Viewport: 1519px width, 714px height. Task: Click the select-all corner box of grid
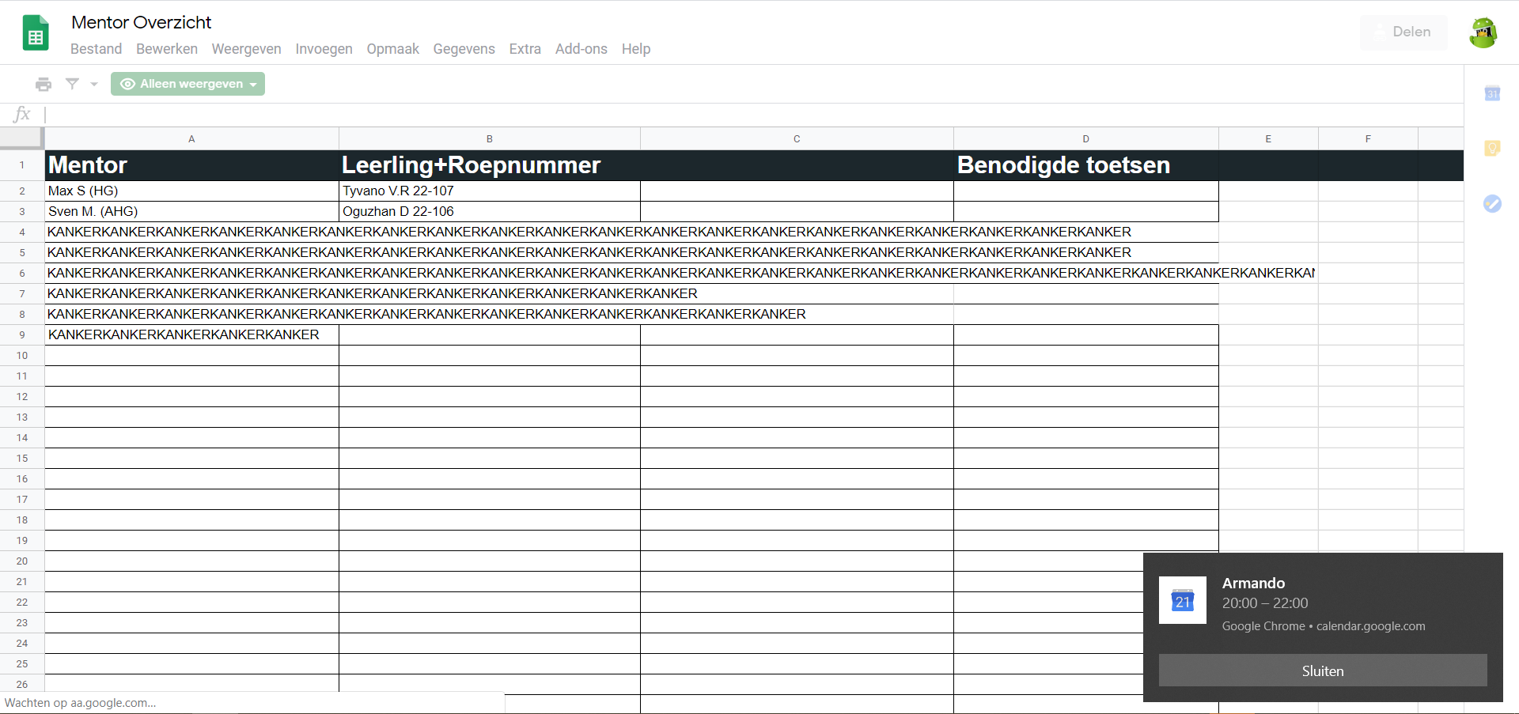coord(21,138)
